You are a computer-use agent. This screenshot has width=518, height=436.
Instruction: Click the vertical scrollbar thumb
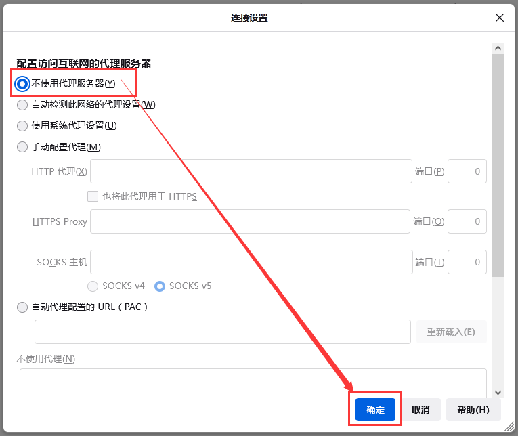tap(498, 165)
